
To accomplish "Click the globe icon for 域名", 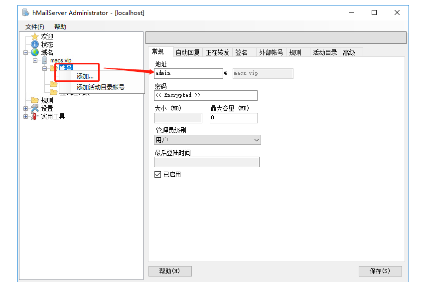I will click(x=34, y=52).
